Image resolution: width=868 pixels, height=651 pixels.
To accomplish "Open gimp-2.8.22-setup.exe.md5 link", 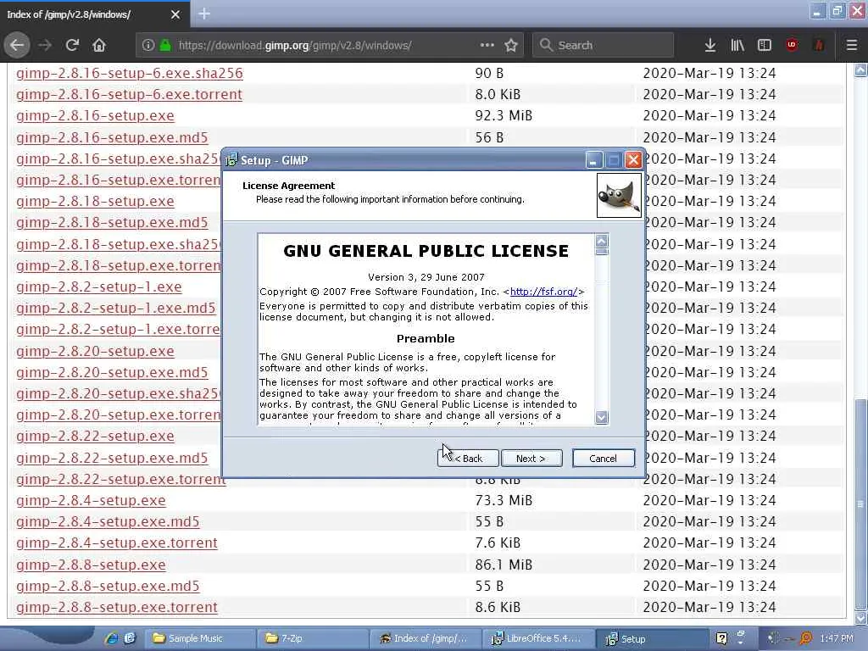I will 112,459.
